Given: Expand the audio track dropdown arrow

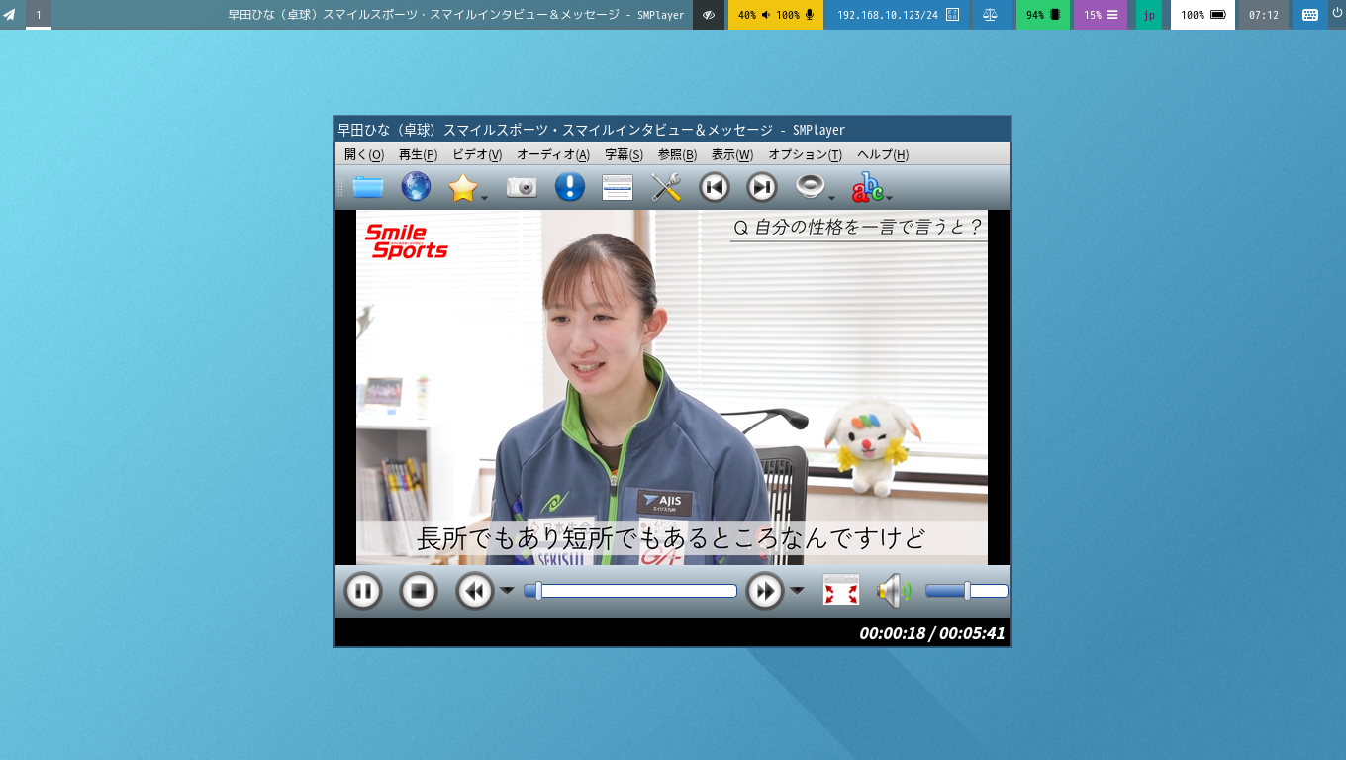Looking at the screenshot, I should pos(832,198).
